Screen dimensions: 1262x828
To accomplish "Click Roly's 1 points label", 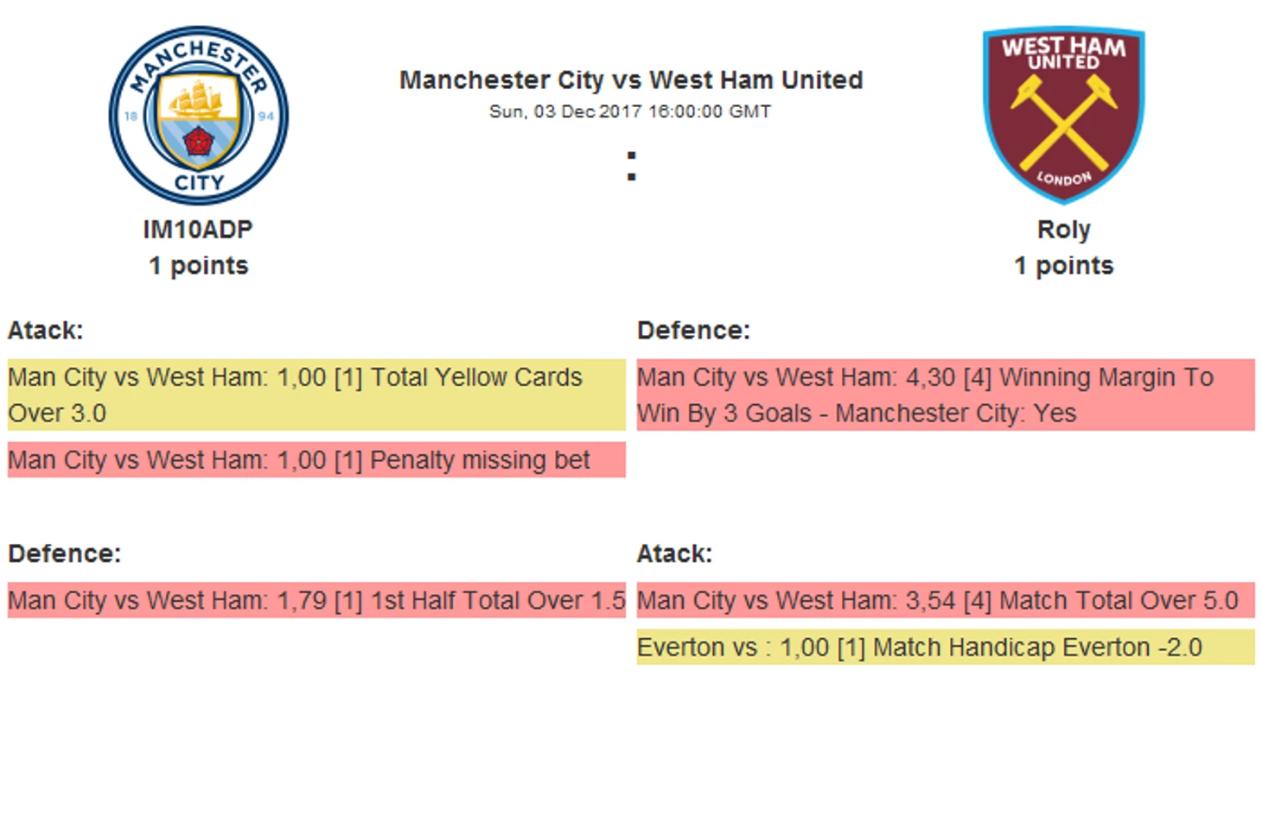I will [x=1063, y=266].
